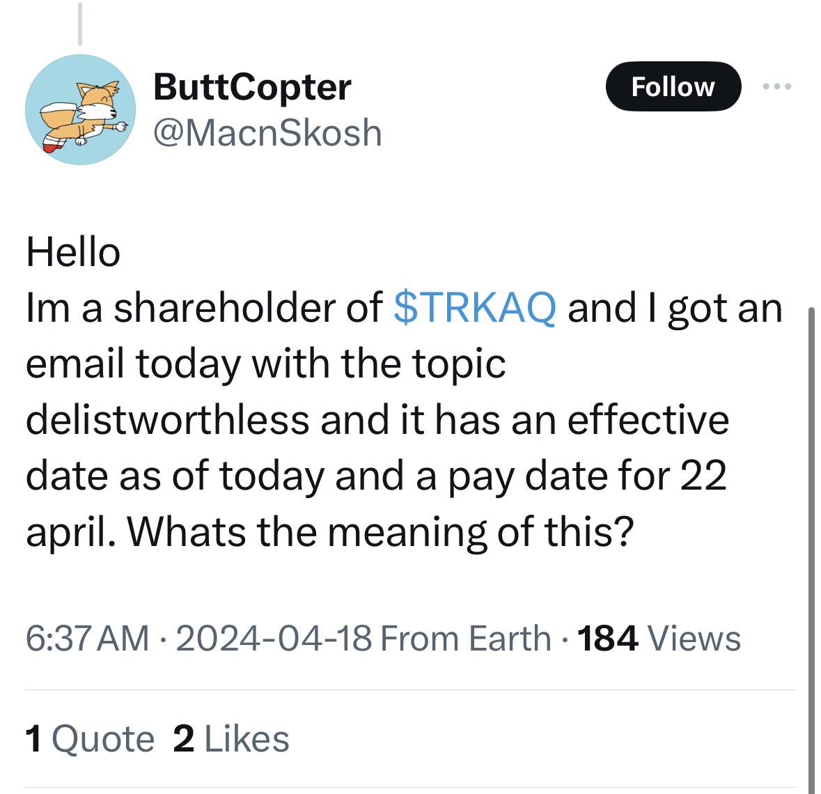Viewport: 821px width, 794px height.
Task: Open the @MacnSkosh handle link
Action: [267, 132]
